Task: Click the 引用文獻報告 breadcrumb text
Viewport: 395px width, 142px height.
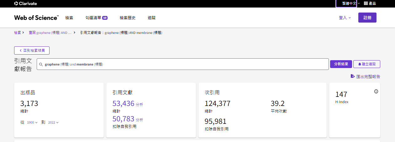Action: pos(121,33)
